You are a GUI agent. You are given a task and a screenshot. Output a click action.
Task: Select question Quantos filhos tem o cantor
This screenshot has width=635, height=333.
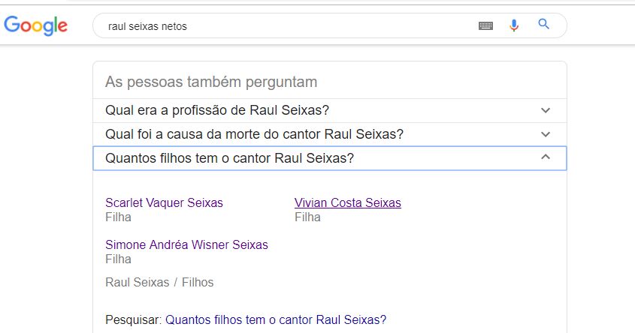pos(230,158)
